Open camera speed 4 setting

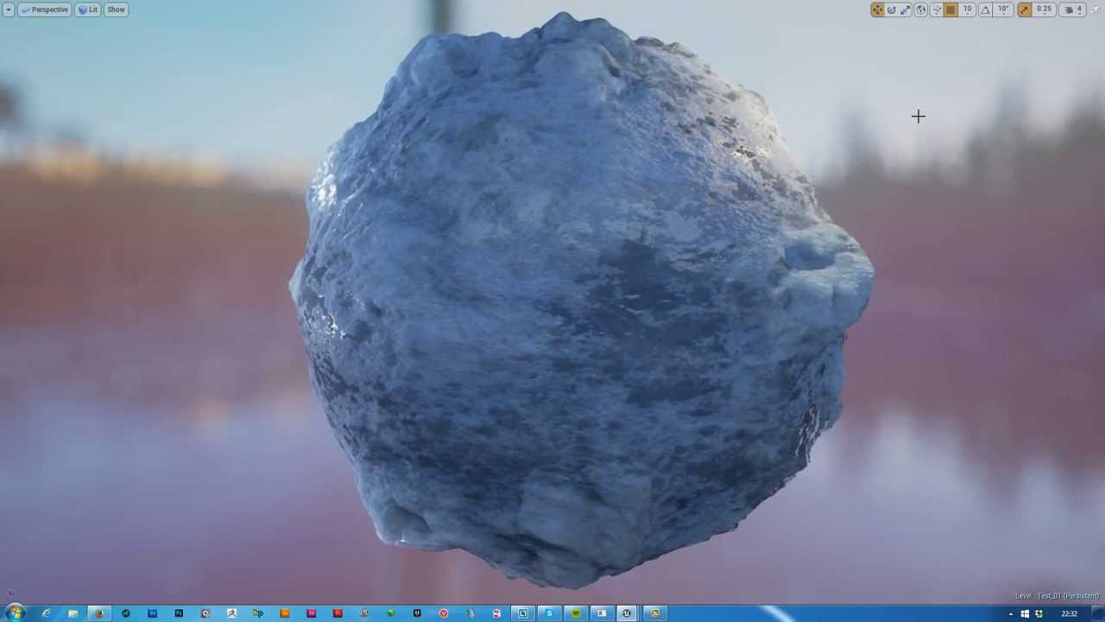click(x=1071, y=10)
